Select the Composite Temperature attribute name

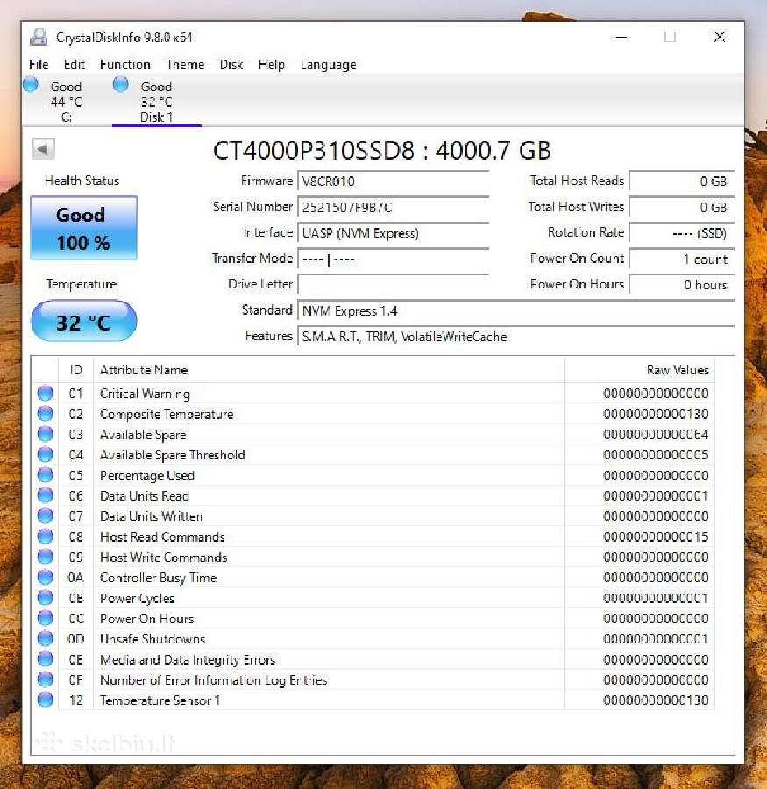click(x=167, y=414)
